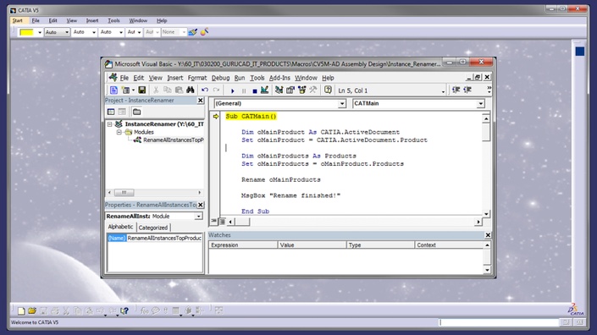
Task: Click the yellow color swatch in CATIA toolbar
Action: (x=26, y=32)
